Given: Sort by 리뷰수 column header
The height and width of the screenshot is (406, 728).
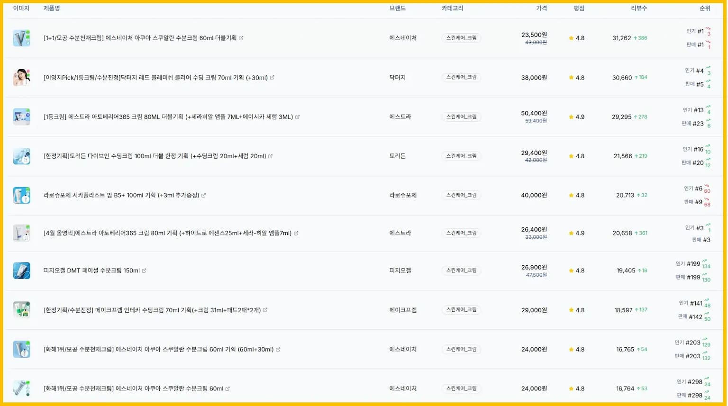Looking at the screenshot, I should (639, 8).
